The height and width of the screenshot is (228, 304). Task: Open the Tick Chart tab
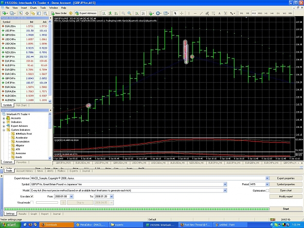click(21, 105)
